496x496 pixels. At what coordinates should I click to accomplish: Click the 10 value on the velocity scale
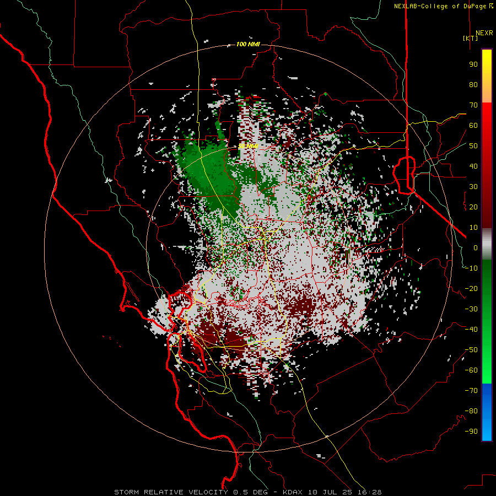click(x=473, y=228)
